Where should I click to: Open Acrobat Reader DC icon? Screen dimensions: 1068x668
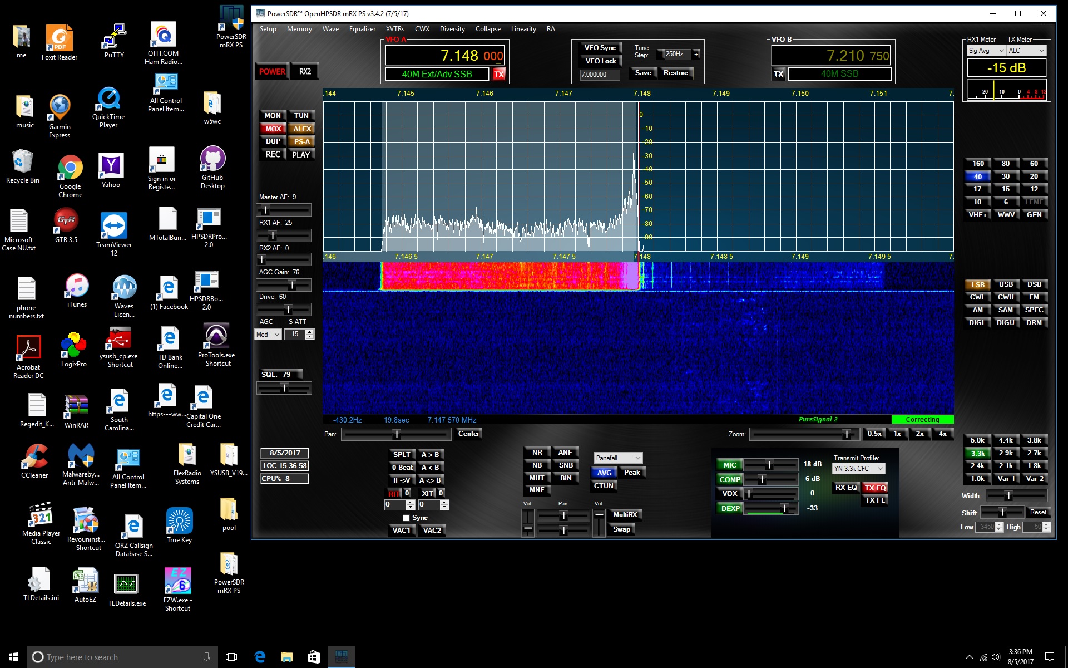tap(28, 357)
